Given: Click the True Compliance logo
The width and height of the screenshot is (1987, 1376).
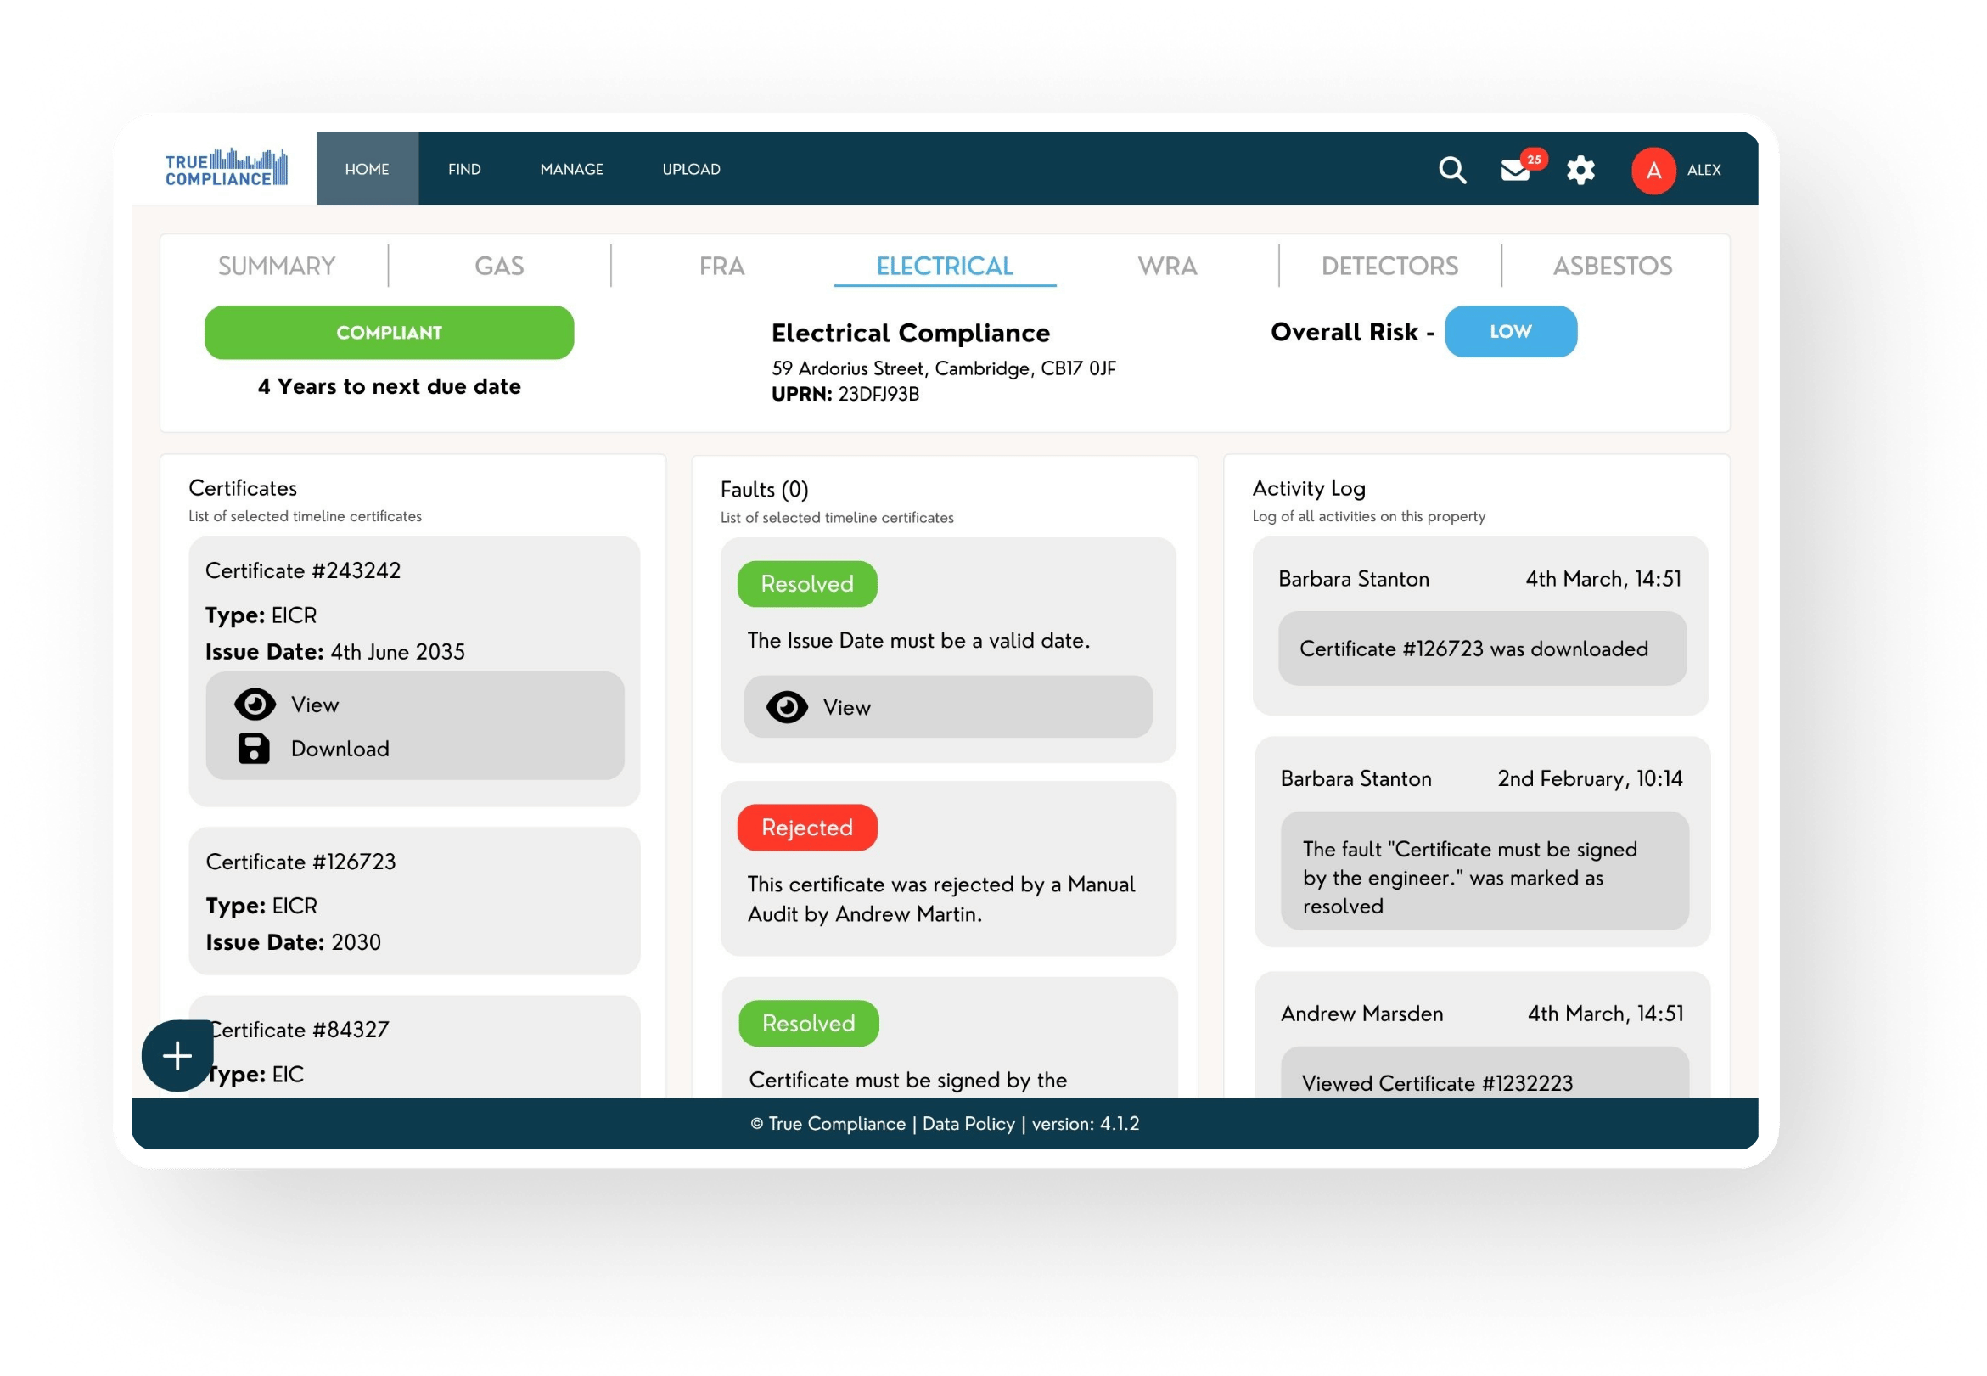Looking at the screenshot, I should 225,169.
